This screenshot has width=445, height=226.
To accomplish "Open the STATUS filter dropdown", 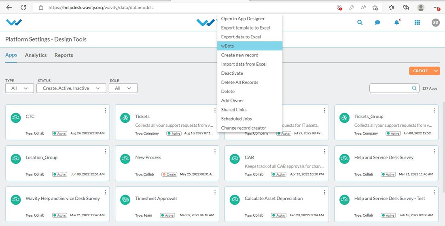I will [71, 88].
